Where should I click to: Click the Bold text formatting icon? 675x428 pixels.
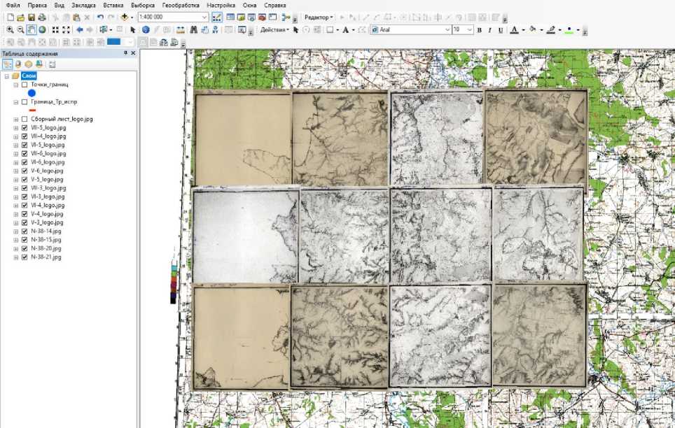[480, 30]
